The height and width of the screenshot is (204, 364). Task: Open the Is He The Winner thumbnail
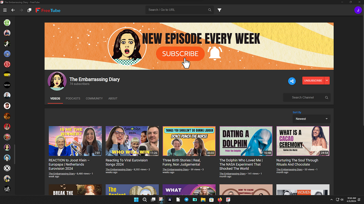coord(75,141)
